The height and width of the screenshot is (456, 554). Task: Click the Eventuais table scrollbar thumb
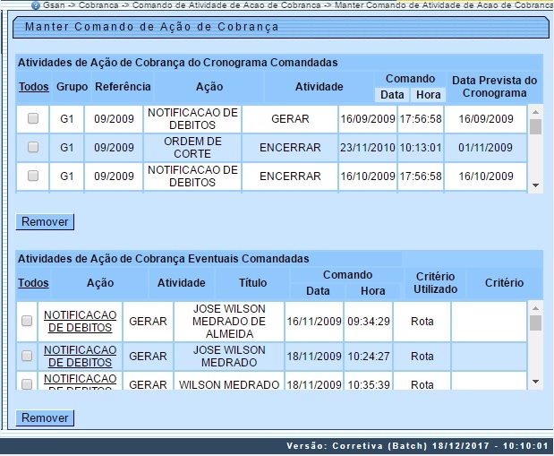point(535,323)
